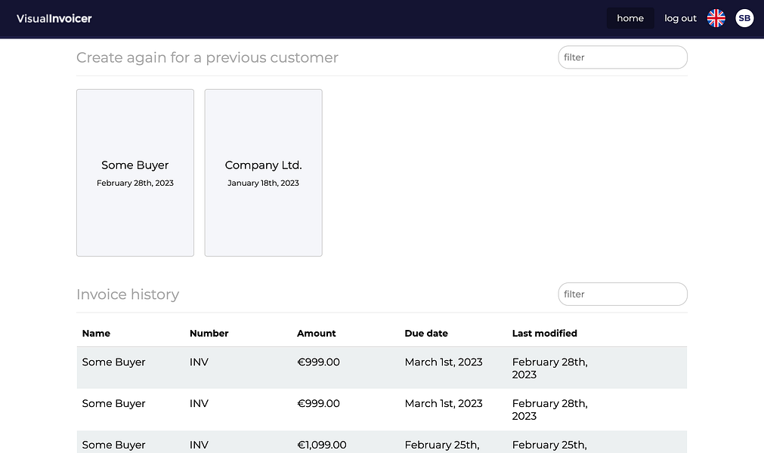Select the Some Buyer customer card
This screenshot has height=453, width=764.
tap(135, 172)
